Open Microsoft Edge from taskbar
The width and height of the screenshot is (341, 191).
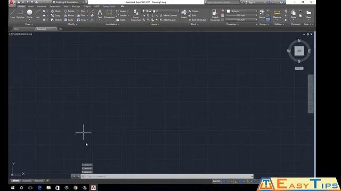[x=39, y=188]
